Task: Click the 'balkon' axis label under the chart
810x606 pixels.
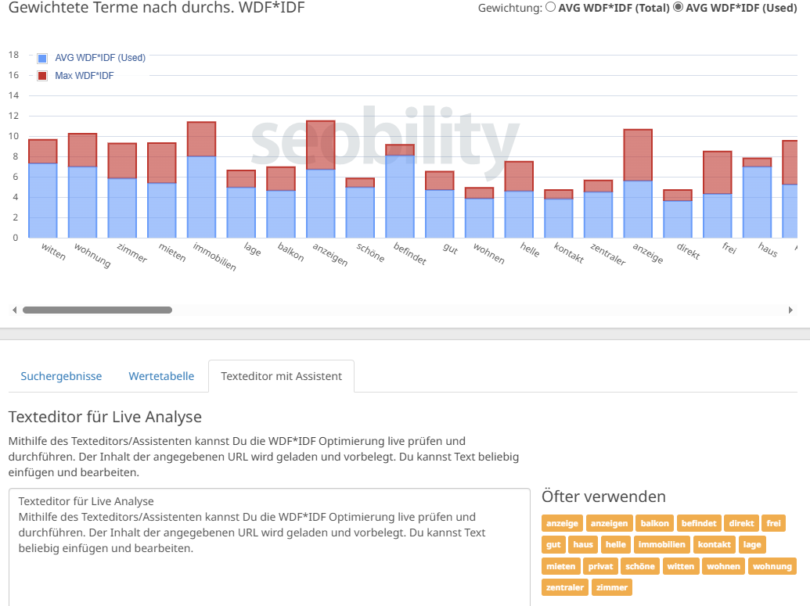Action: [x=291, y=251]
